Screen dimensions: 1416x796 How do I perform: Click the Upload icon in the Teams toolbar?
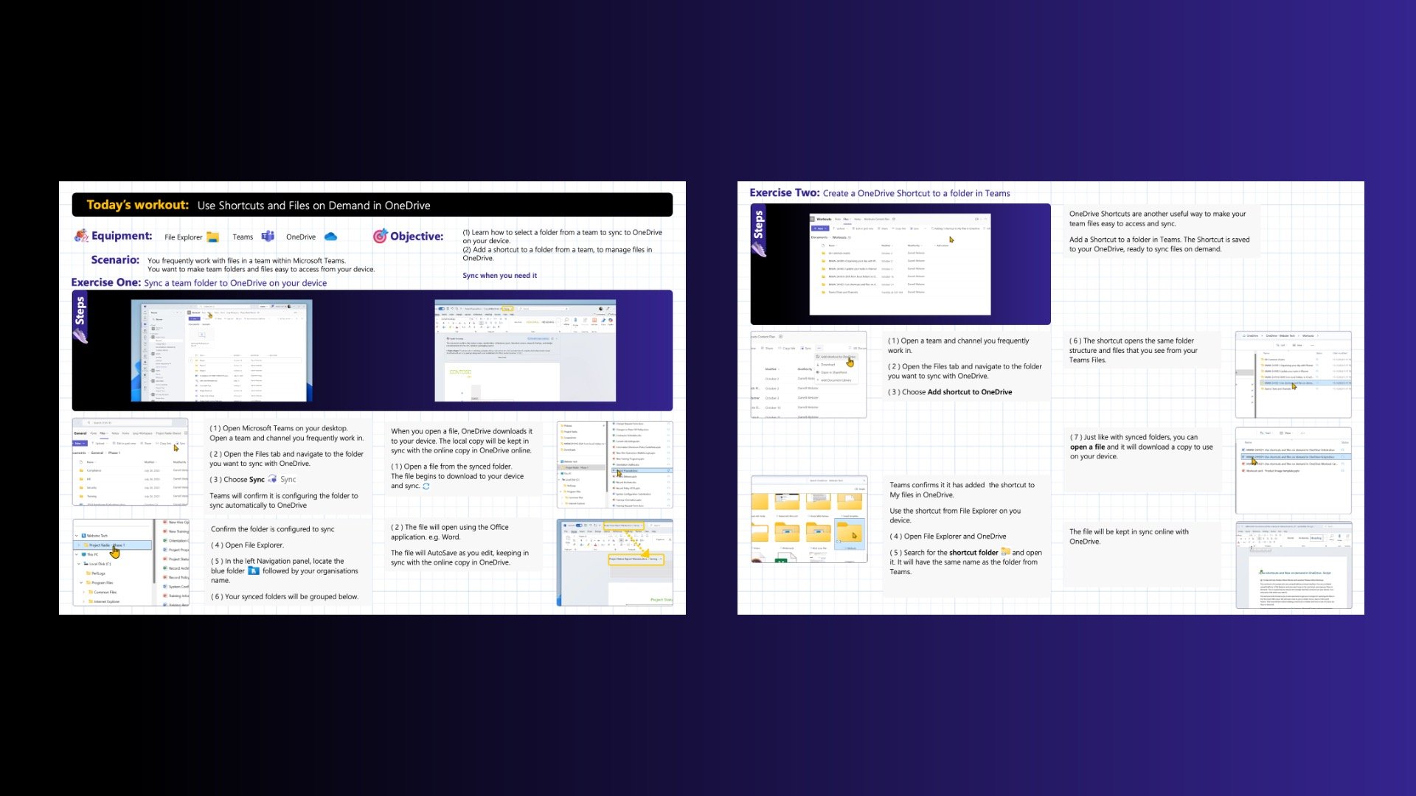click(x=93, y=444)
